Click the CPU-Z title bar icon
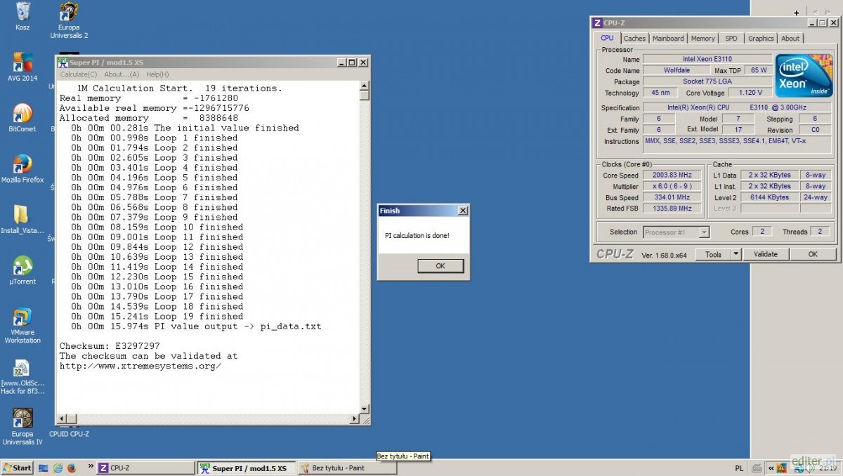Viewport: 843px width, 476px height. [597, 23]
